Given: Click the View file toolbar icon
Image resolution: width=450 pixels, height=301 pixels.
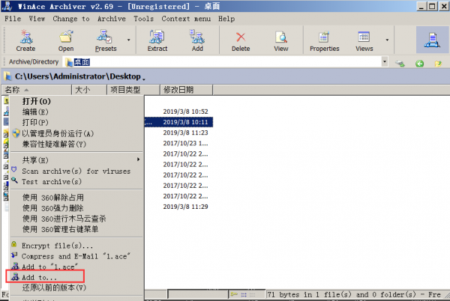Looking at the screenshot, I should point(280,39).
